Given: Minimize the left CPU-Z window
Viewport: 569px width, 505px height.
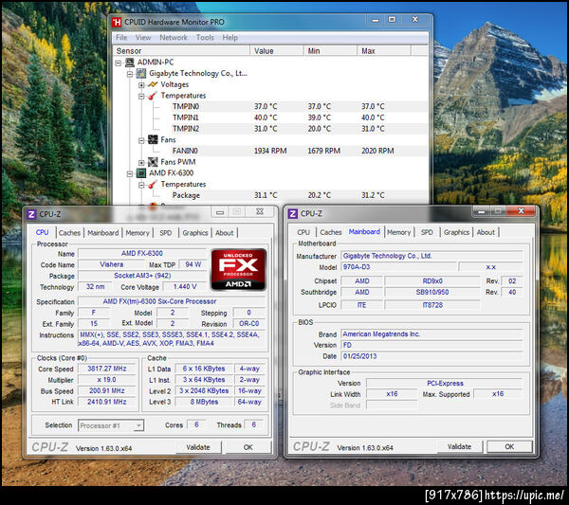Looking at the screenshot, I should pyautogui.click(x=220, y=212).
